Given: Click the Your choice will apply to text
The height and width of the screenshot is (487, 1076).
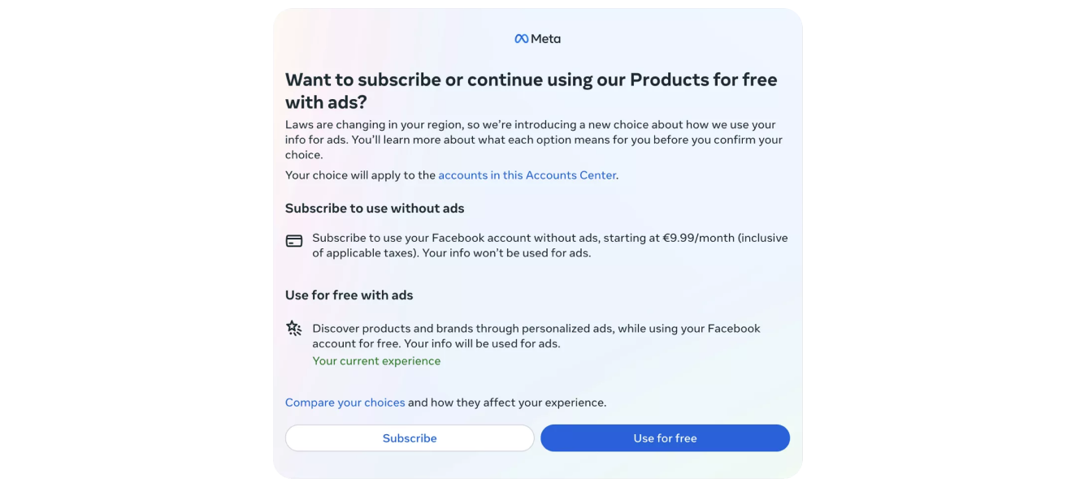Looking at the screenshot, I should click(x=361, y=175).
